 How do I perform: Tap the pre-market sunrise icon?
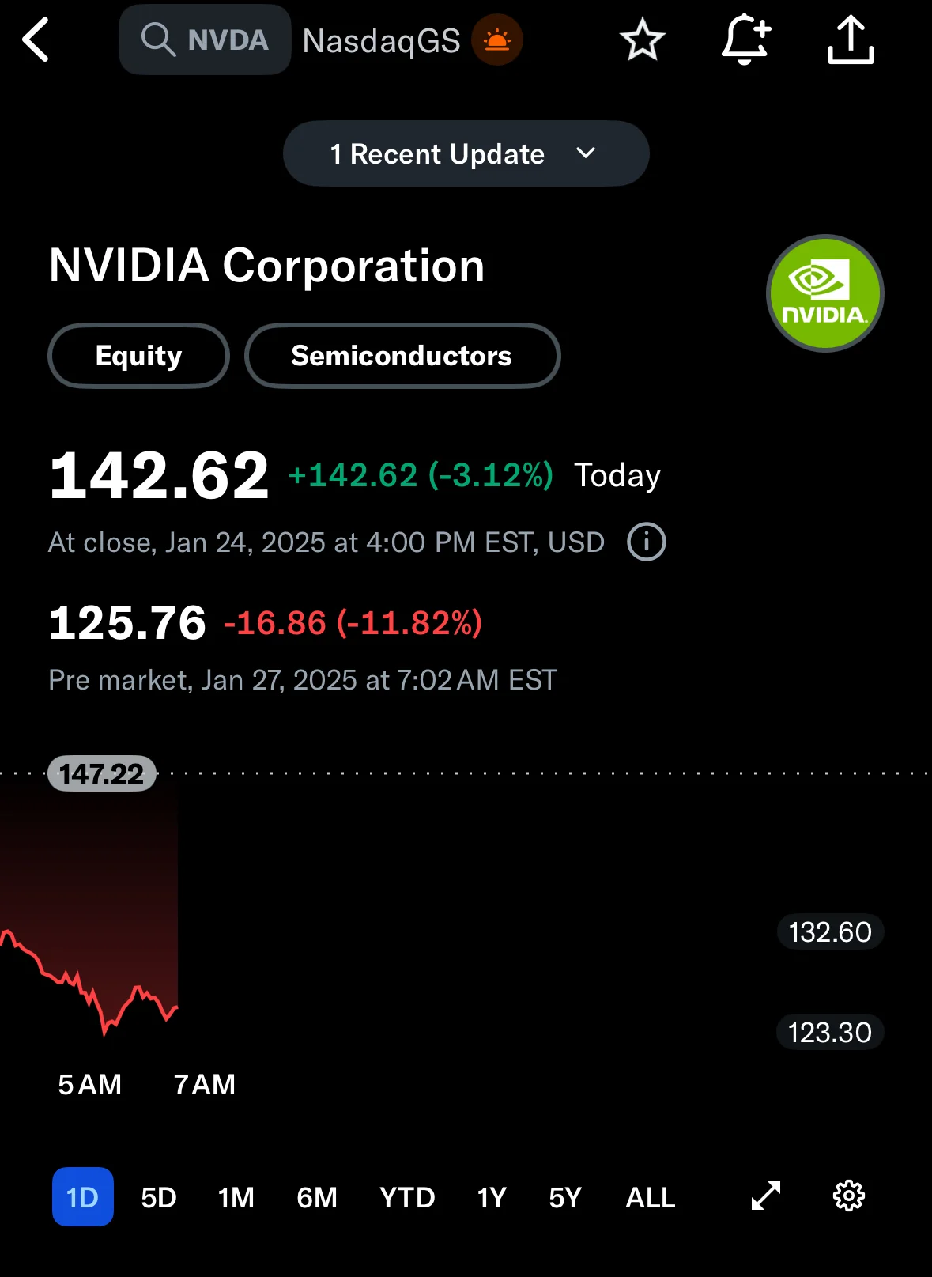point(497,40)
